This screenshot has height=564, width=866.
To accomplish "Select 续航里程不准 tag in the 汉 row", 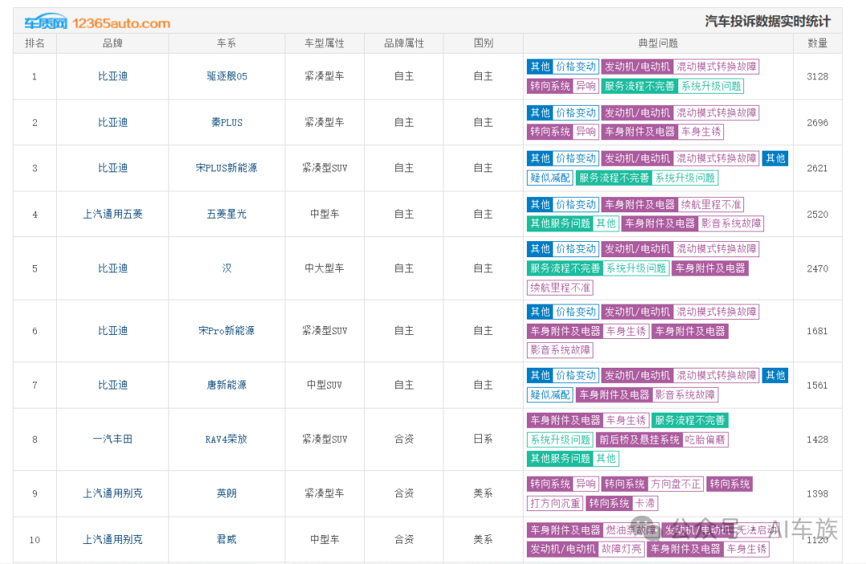I will [560, 288].
